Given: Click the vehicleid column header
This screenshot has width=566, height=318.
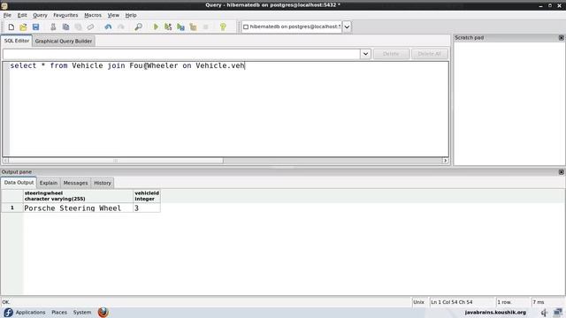Looking at the screenshot, I should pos(147,196).
